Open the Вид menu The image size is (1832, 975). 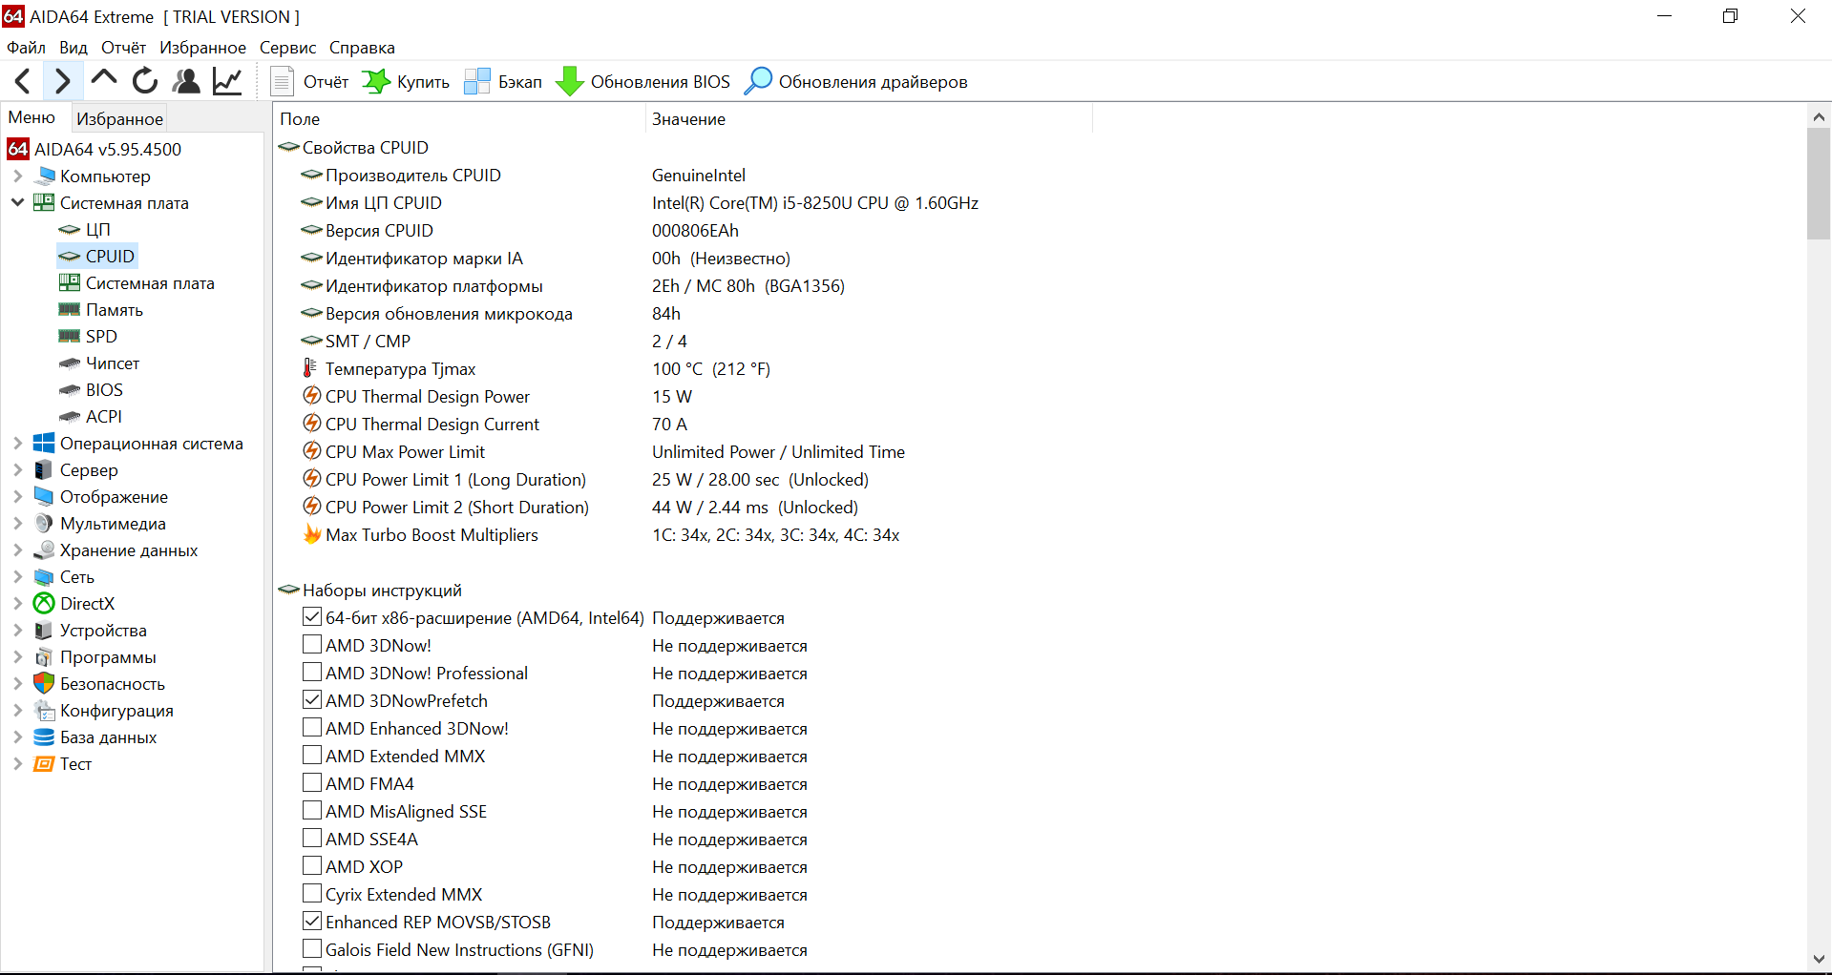pos(74,48)
